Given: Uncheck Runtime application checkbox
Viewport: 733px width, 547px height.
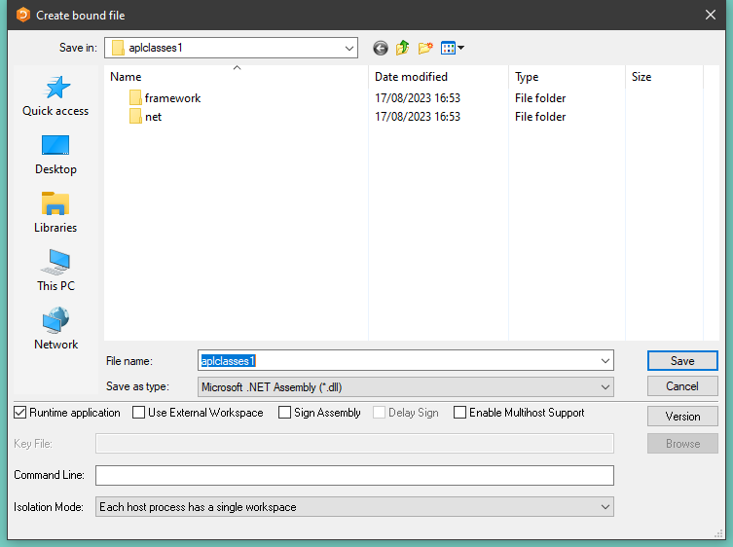Looking at the screenshot, I should coord(20,413).
